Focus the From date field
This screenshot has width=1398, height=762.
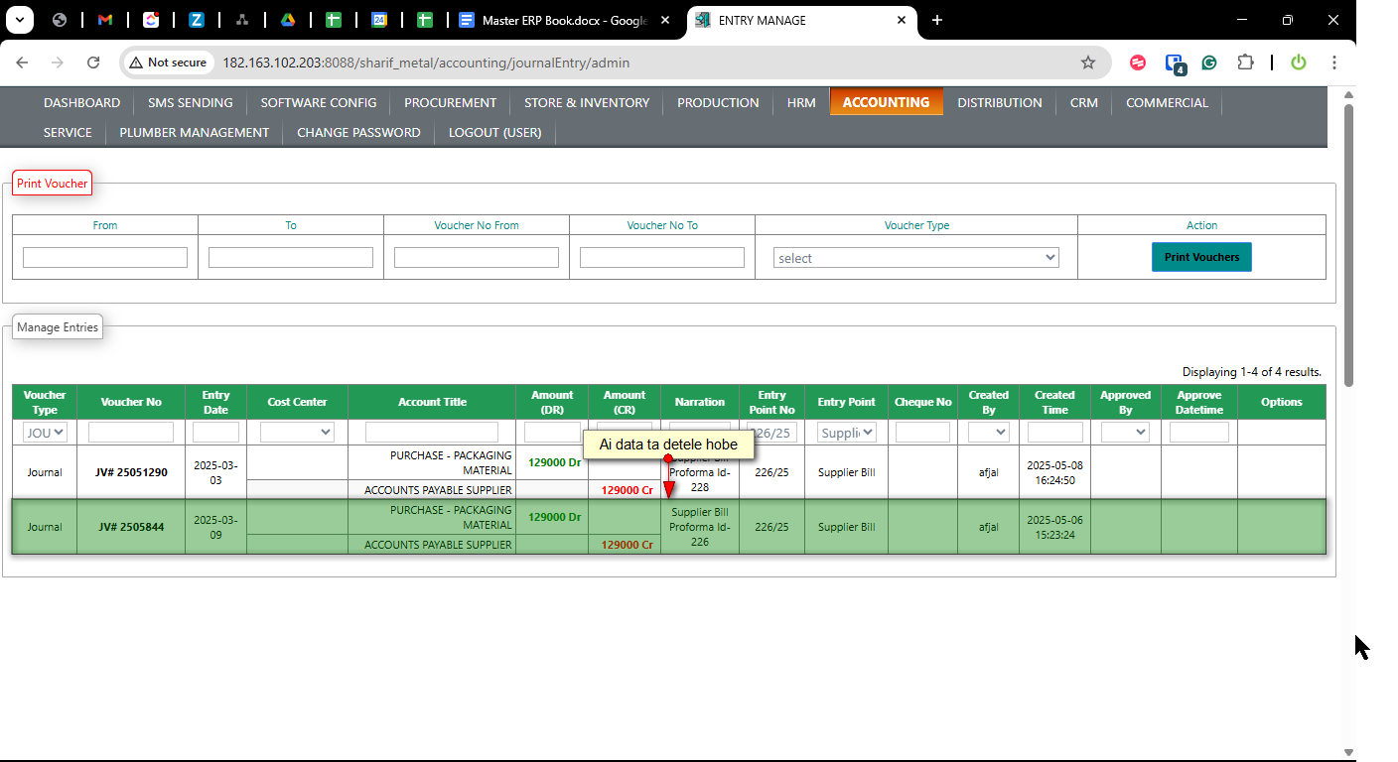point(105,258)
